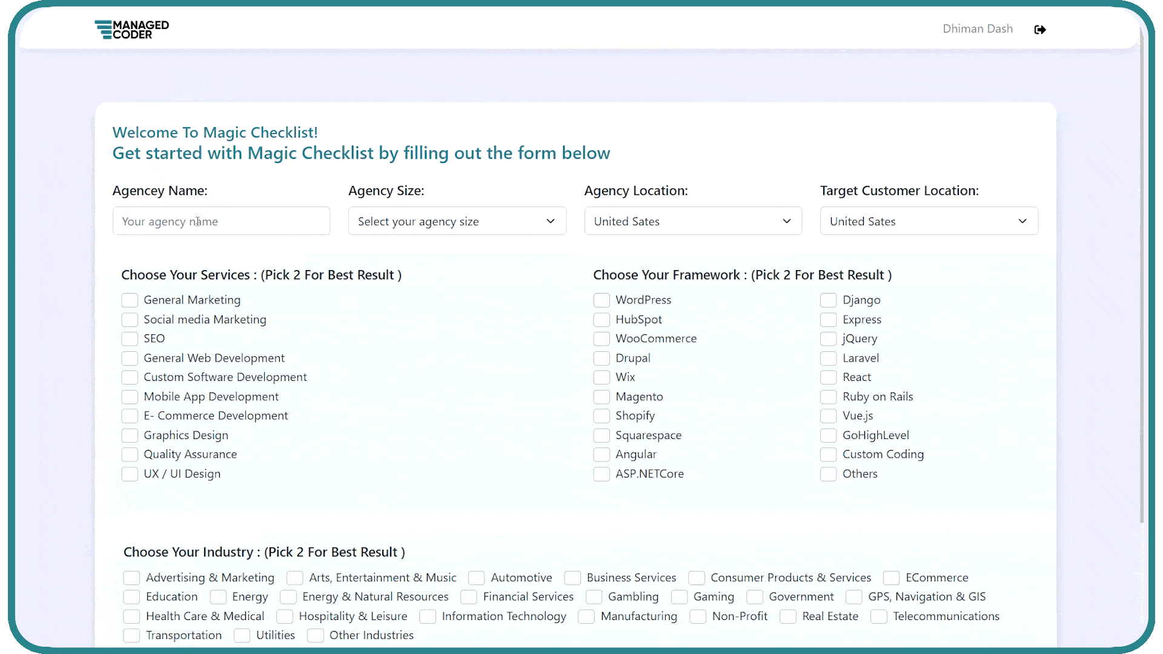Select the SEO service checkbox

click(130, 339)
